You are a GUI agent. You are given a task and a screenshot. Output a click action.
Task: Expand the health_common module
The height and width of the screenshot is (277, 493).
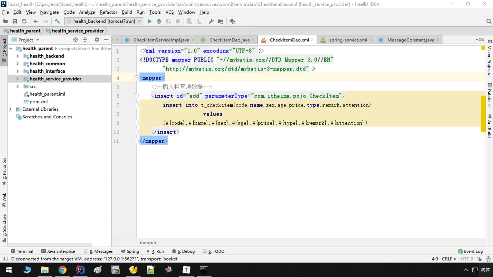tap(17, 64)
